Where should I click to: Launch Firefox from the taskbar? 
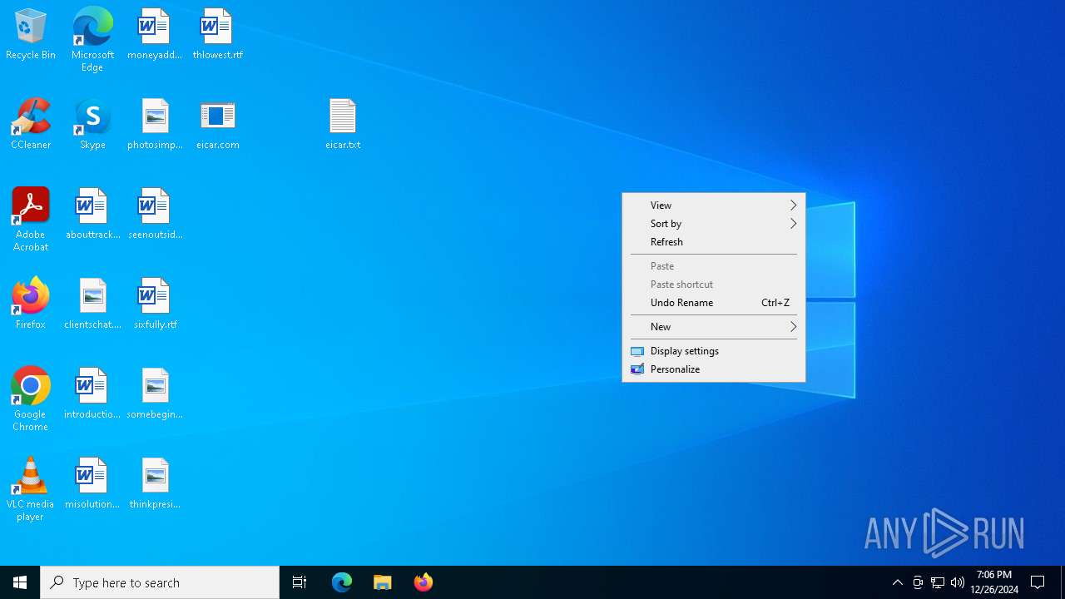424,582
